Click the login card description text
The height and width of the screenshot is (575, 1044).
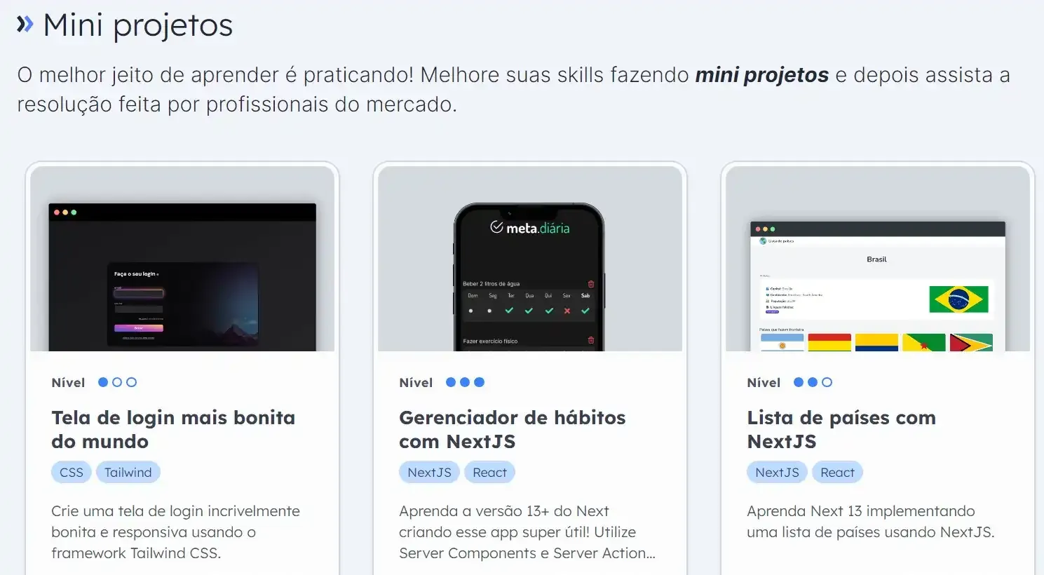(175, 532)
